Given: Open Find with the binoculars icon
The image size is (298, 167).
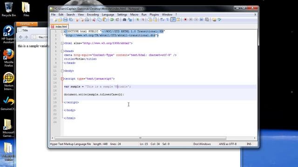Looking at the screenshot, I should coord(124,19).
